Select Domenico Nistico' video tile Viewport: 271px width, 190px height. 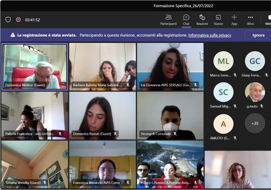pos(35,67)
